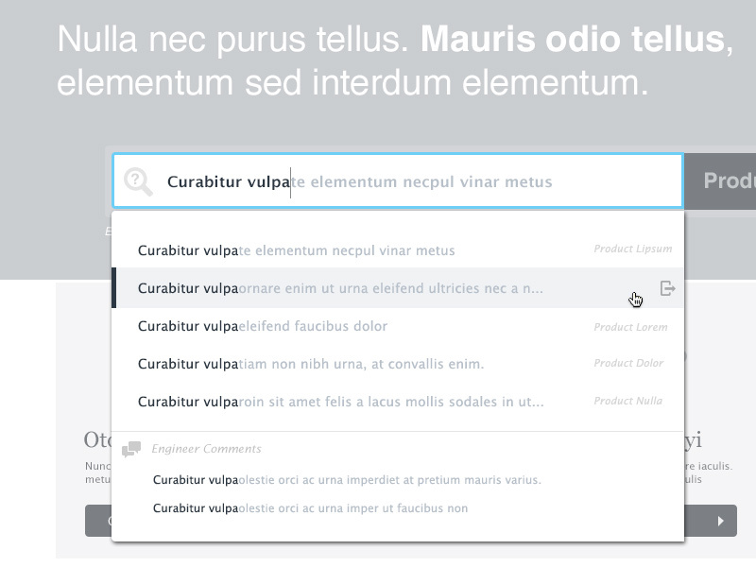Click the open arrow icon on highlighted suggestion
The height and width of the screenshot is (567, 756).
click(667, 288)
